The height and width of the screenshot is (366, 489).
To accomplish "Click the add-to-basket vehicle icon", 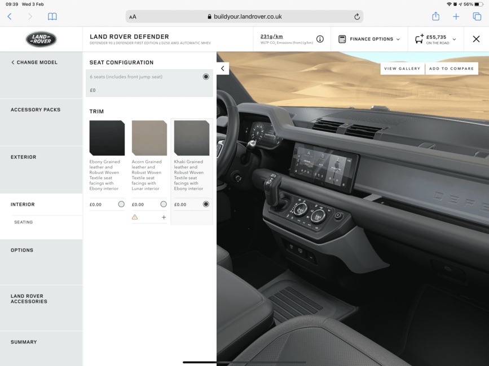I will (x=419, y=39).
